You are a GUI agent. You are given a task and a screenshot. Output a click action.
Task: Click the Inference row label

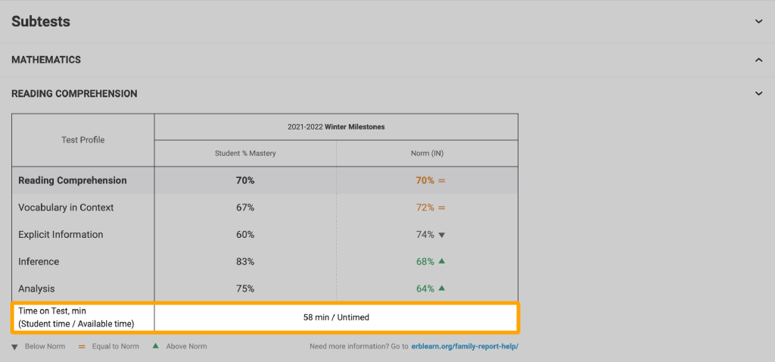pyautogui.click(x=39, y=261)
